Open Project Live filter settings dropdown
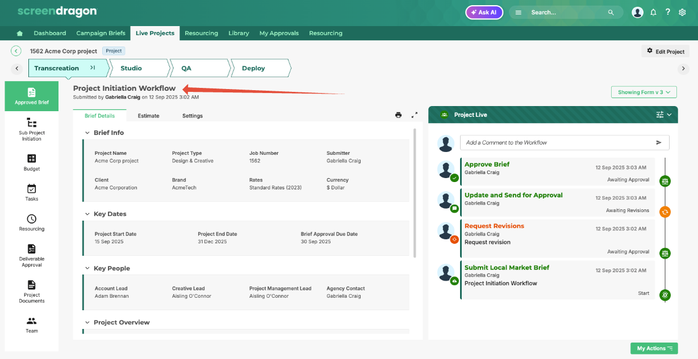 click(663, 115)
